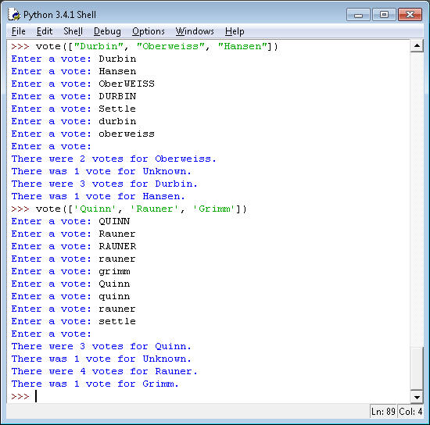Open the Debug menu
The width and height of the screenshot is (430, 425).
107,31
